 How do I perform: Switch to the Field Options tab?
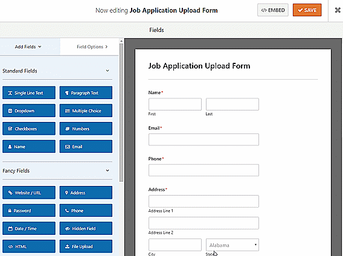(92, 46)
